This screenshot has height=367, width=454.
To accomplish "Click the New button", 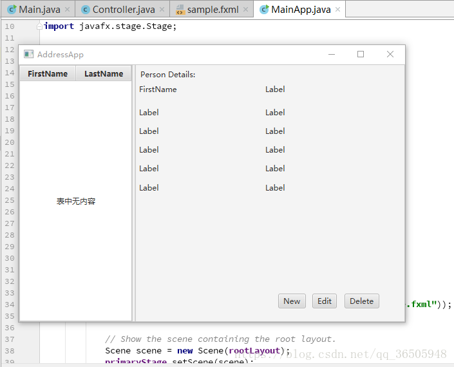I will [292, 301].
